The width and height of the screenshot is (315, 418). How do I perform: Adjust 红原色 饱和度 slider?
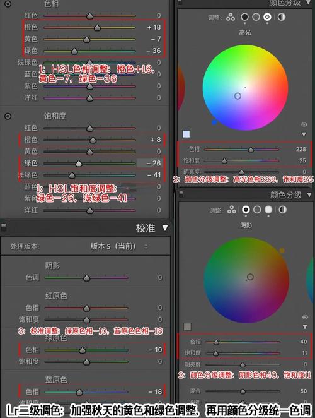[86, 319]
